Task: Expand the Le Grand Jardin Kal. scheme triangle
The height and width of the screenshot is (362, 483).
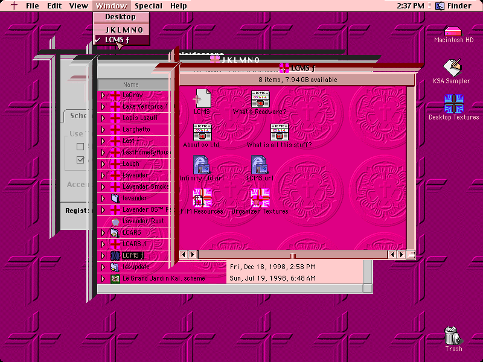Action: pos(103,279)
